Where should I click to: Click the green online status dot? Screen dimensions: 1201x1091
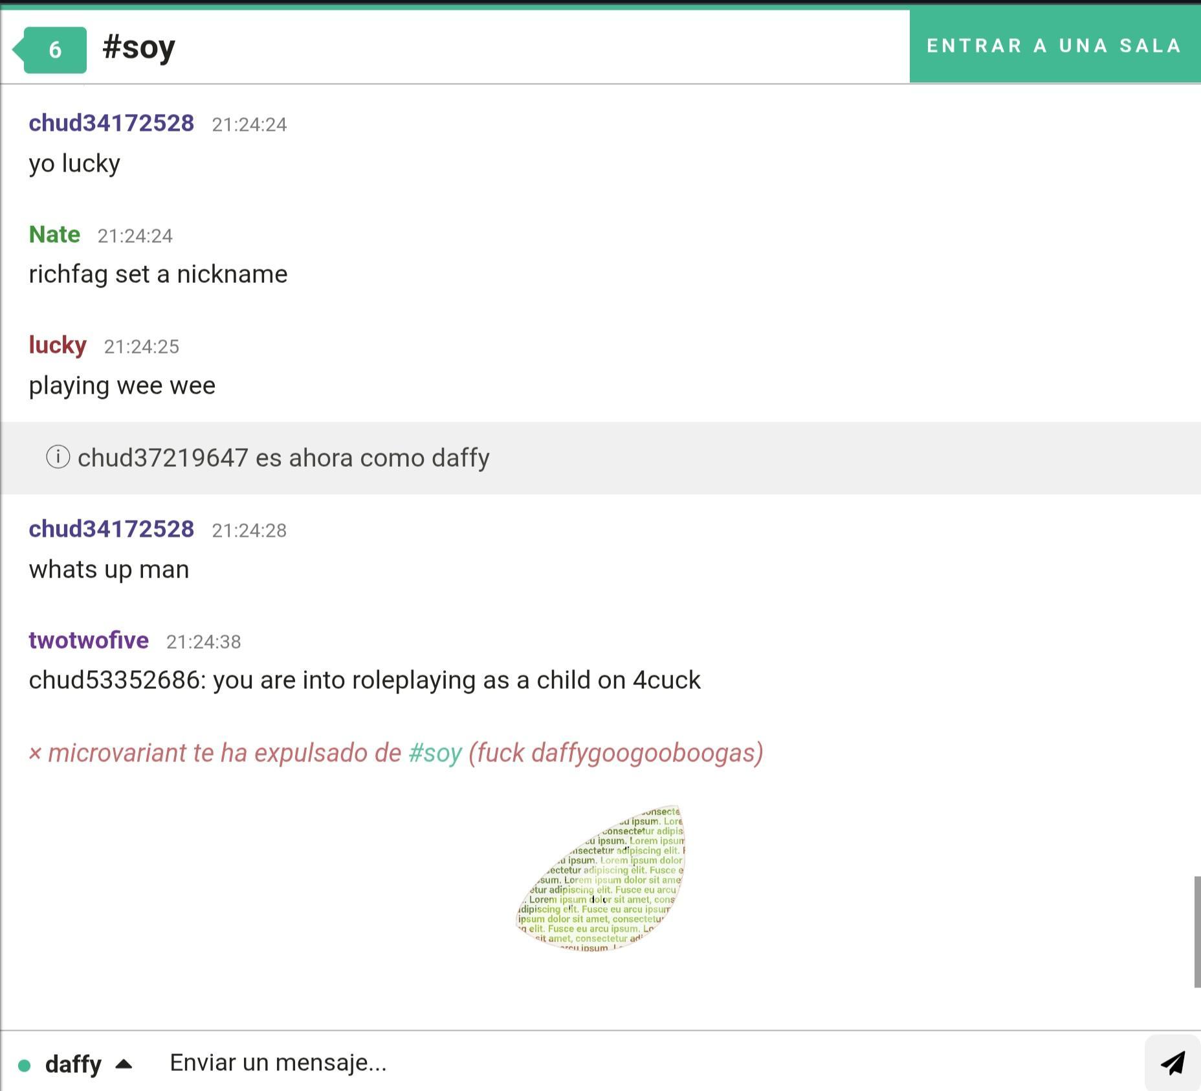25,1065
